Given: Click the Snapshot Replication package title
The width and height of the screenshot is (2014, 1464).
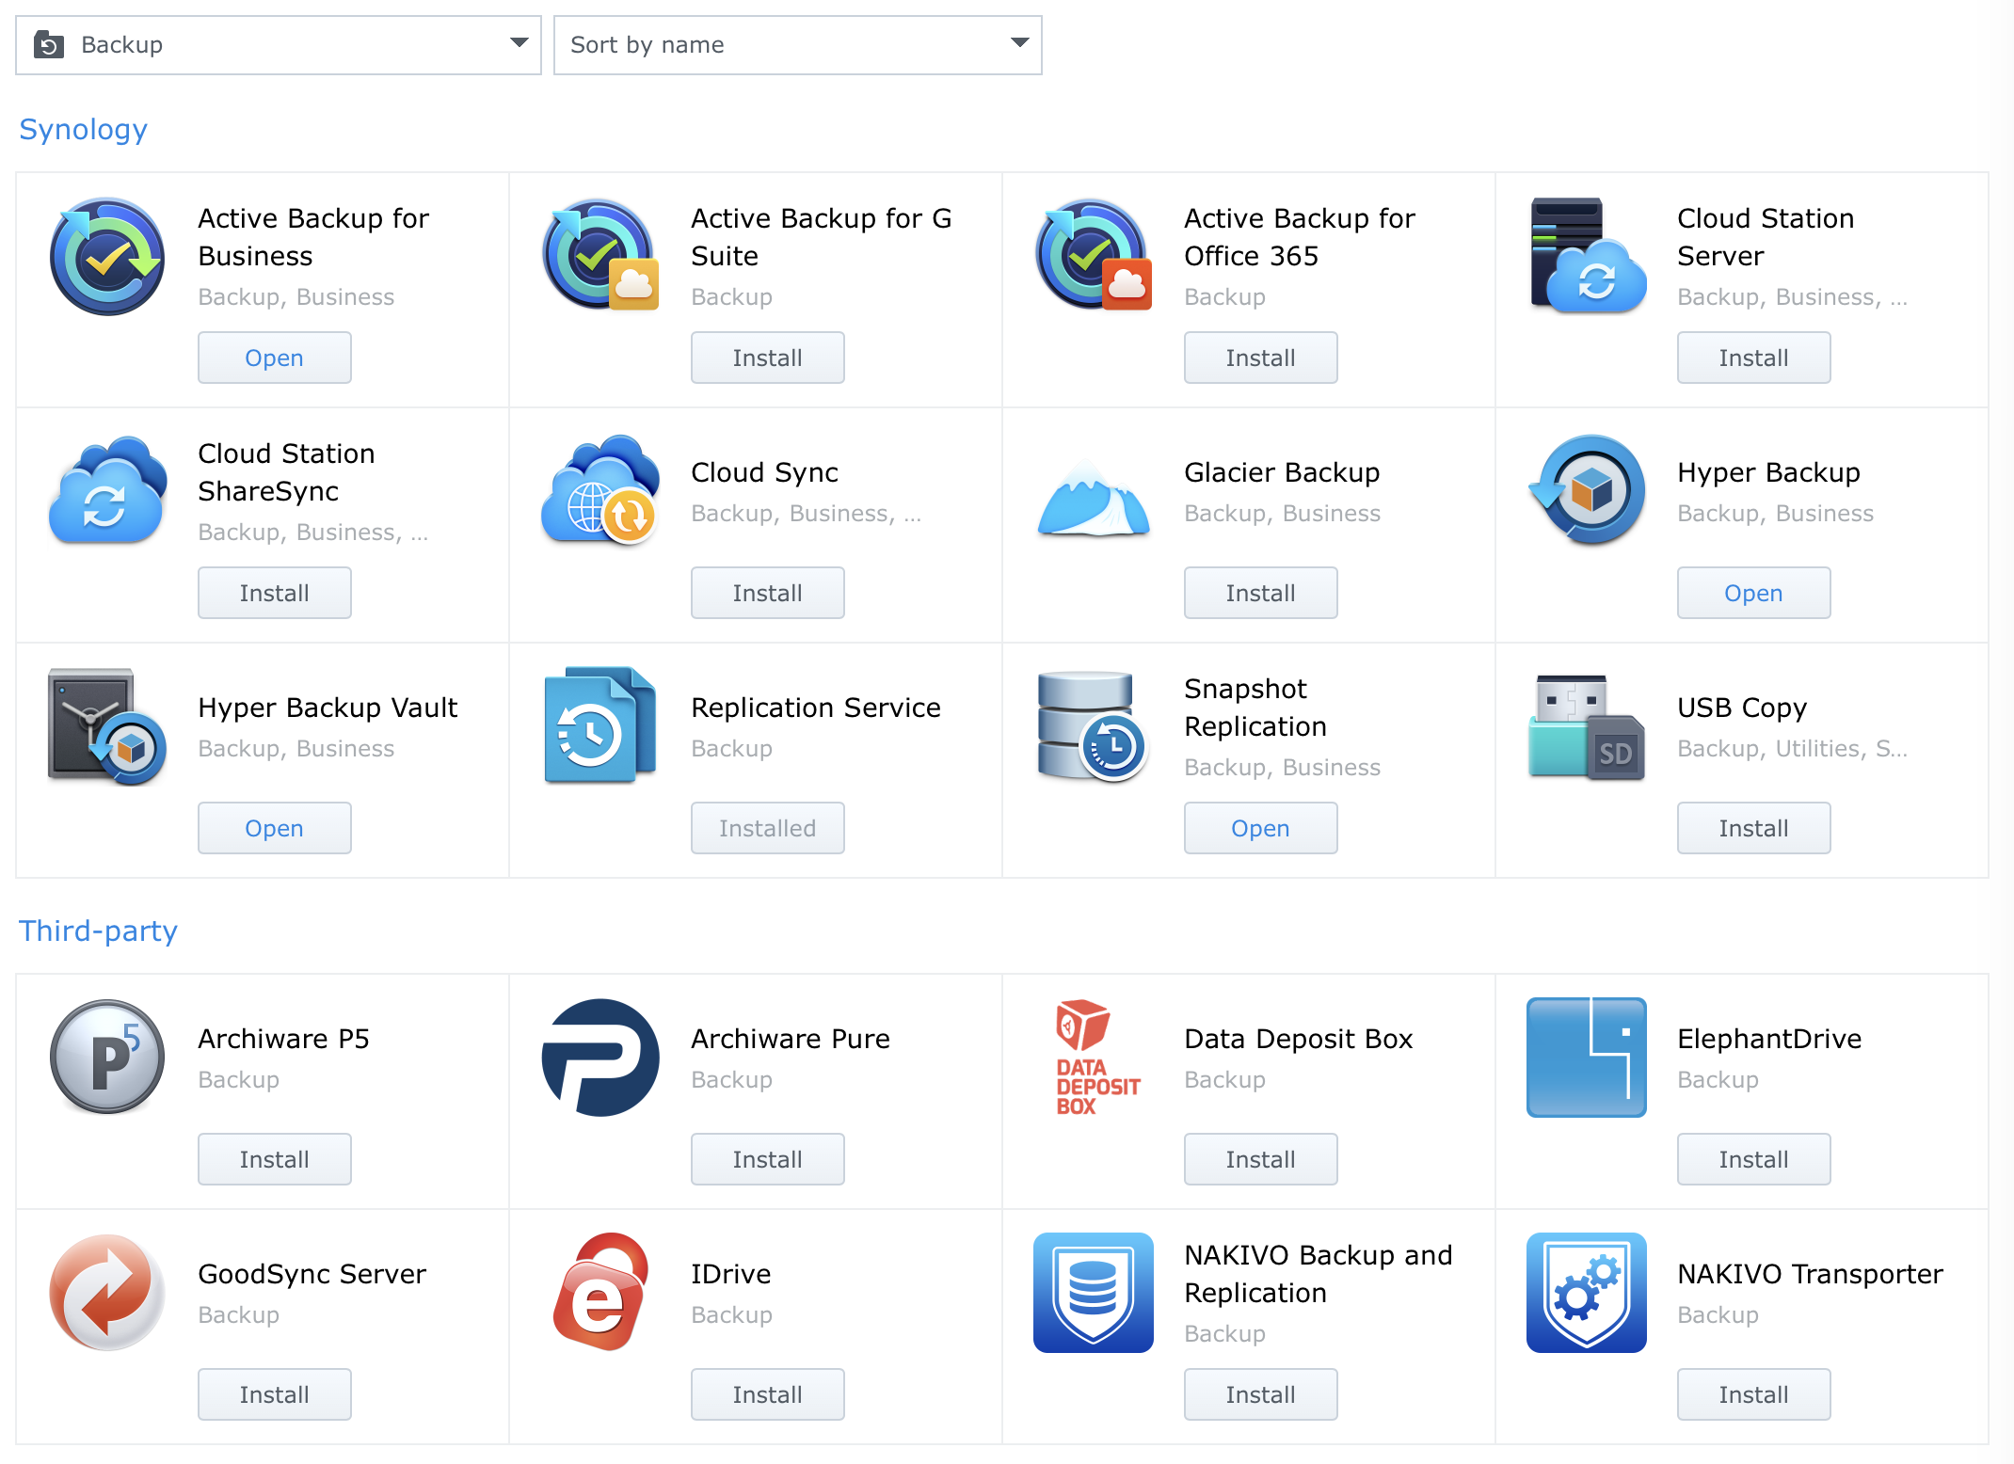Looking at the screenshot, I should (x=1255, y=708).
